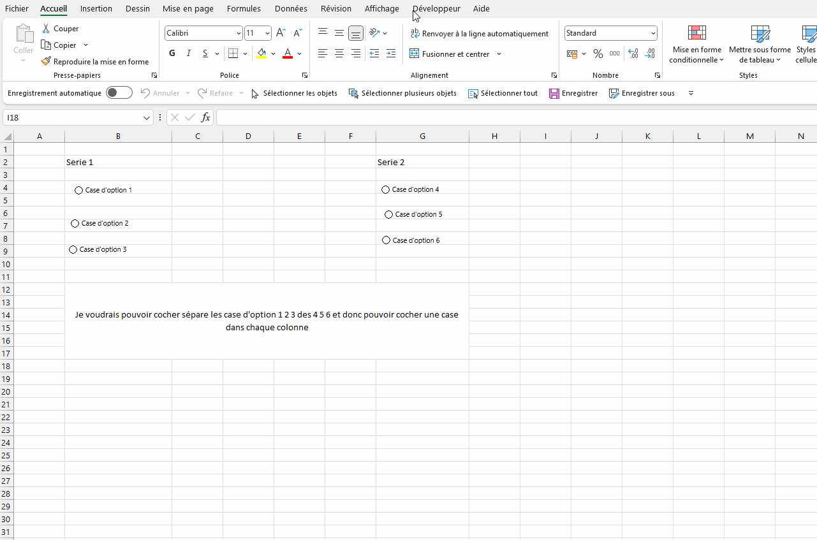Click the percent style icon

point(598,54)
